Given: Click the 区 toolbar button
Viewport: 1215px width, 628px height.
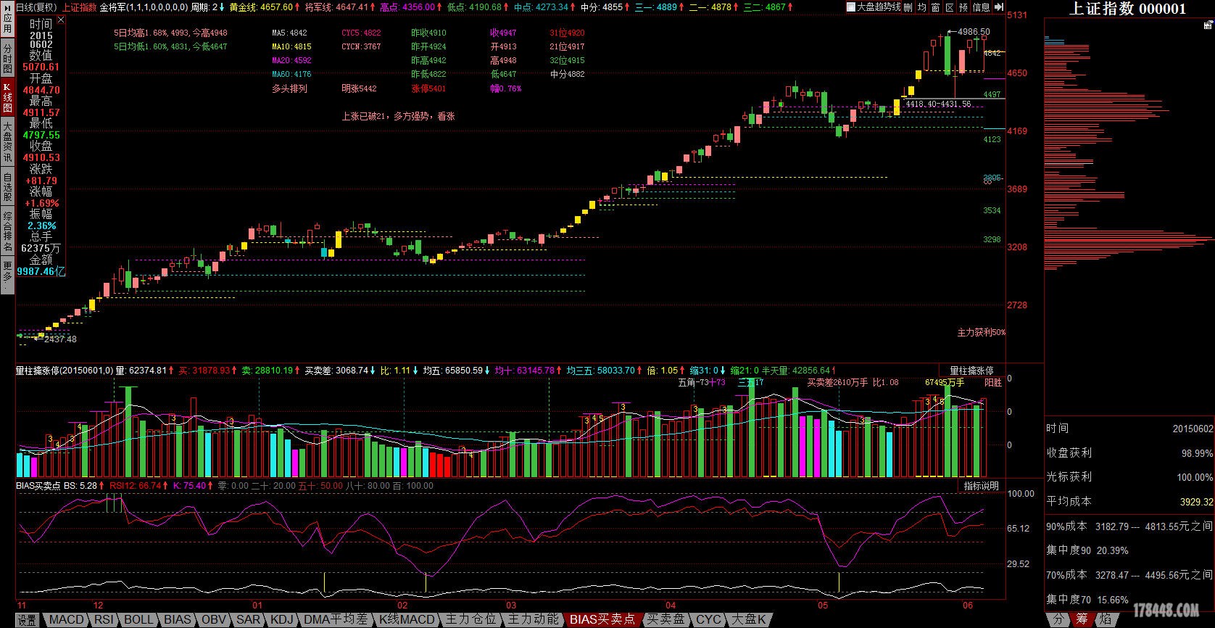Looking at the screenshot, I should pos(950,7).
